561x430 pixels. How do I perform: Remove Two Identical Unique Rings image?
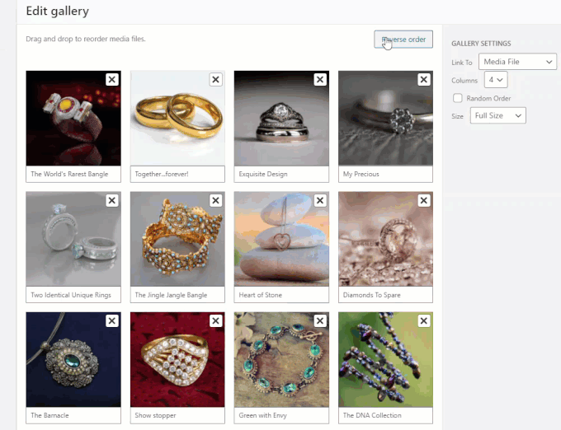click(x=112, y=200)
